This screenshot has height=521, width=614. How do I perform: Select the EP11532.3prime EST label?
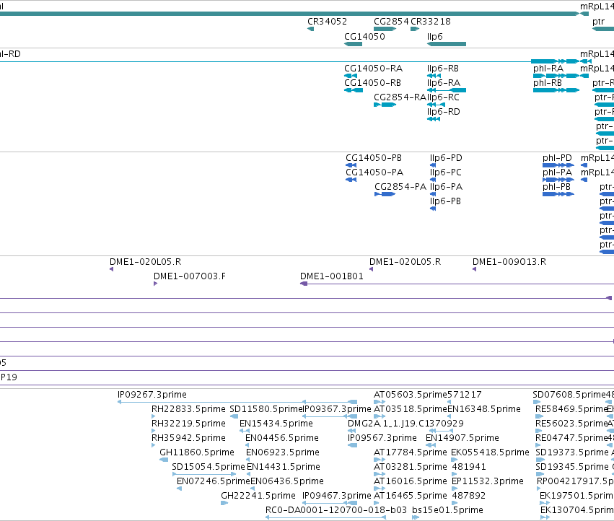click(x=488, y=482)
